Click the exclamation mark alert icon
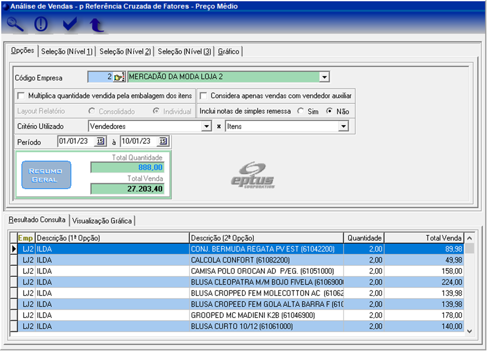 pos(41,25)
